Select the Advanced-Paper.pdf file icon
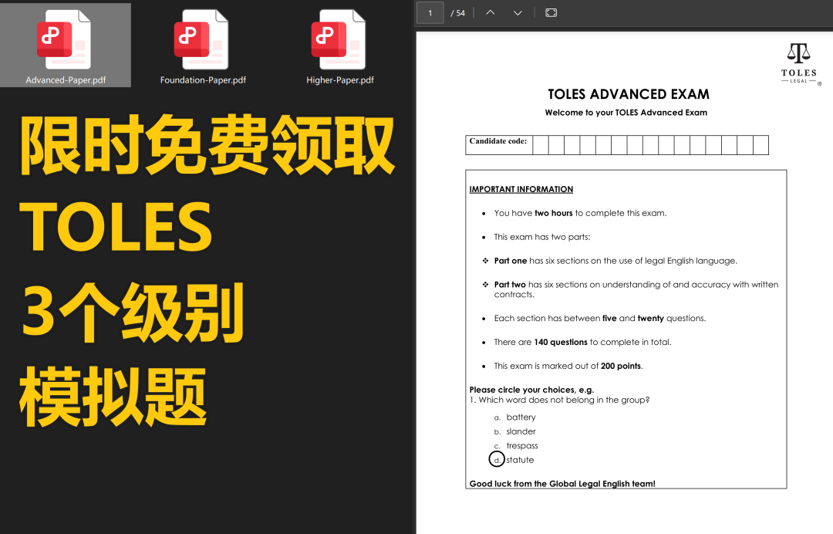The width and height of the screenshot is (833, 534). (x=64, y=40)
